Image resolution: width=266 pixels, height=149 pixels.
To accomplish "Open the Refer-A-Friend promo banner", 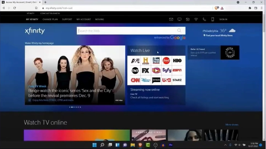I will [x=213, y=53].
